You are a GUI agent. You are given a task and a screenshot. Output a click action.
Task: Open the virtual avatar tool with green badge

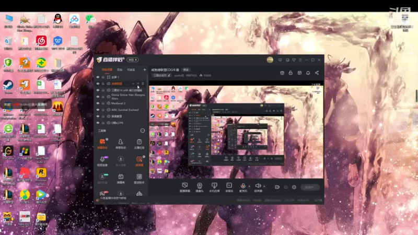point(102,179)
